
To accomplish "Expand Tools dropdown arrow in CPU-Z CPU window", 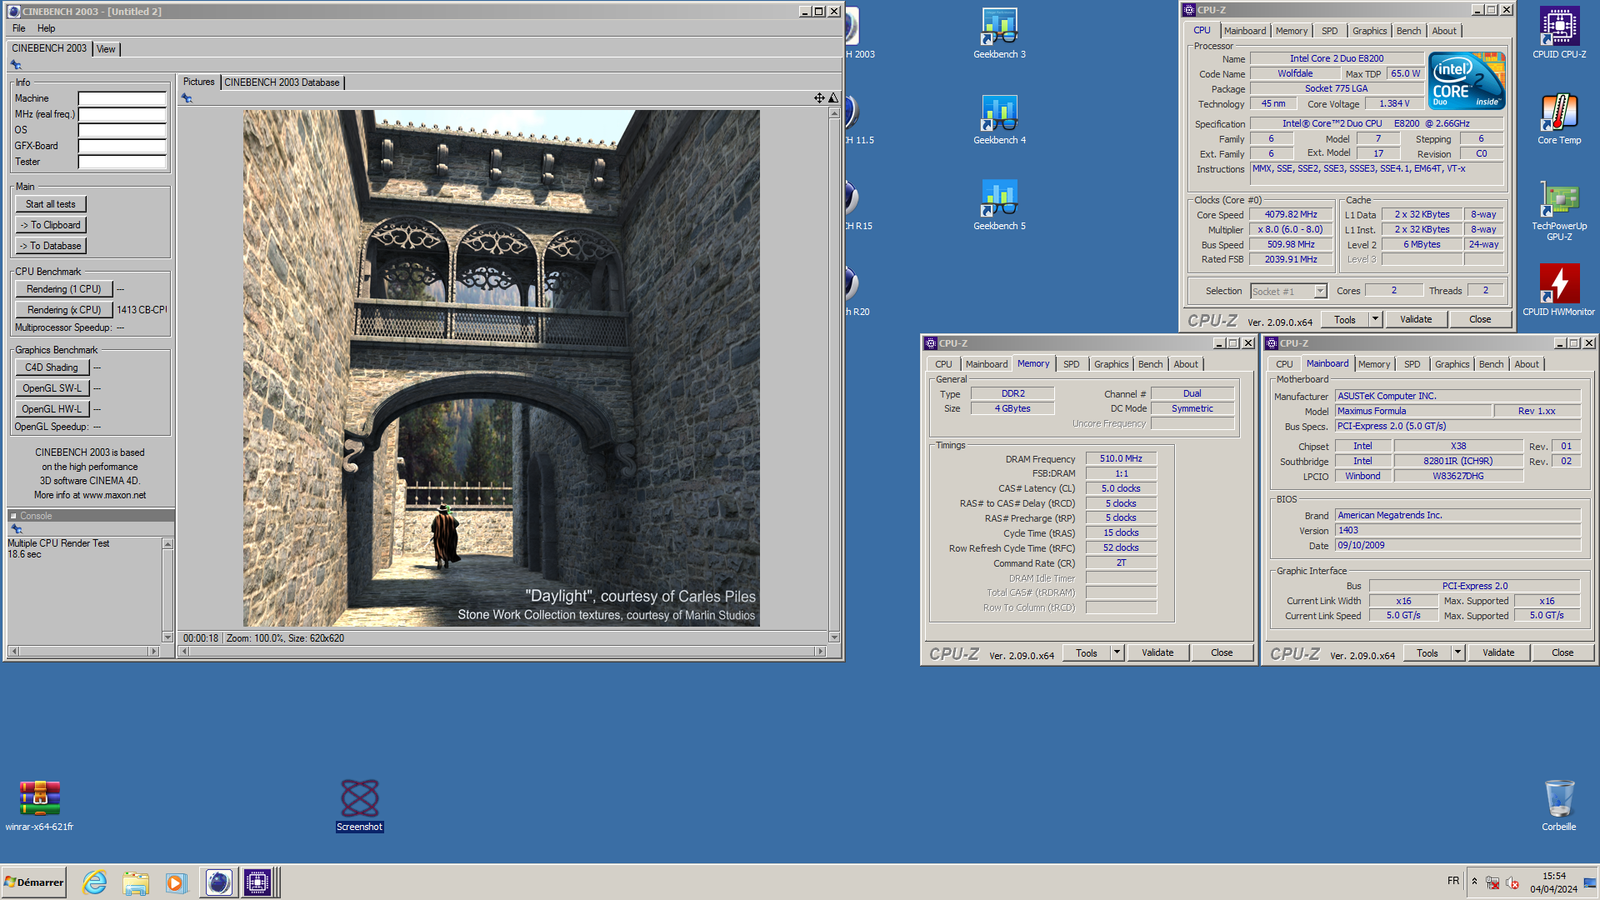I will coord(1375,319).
